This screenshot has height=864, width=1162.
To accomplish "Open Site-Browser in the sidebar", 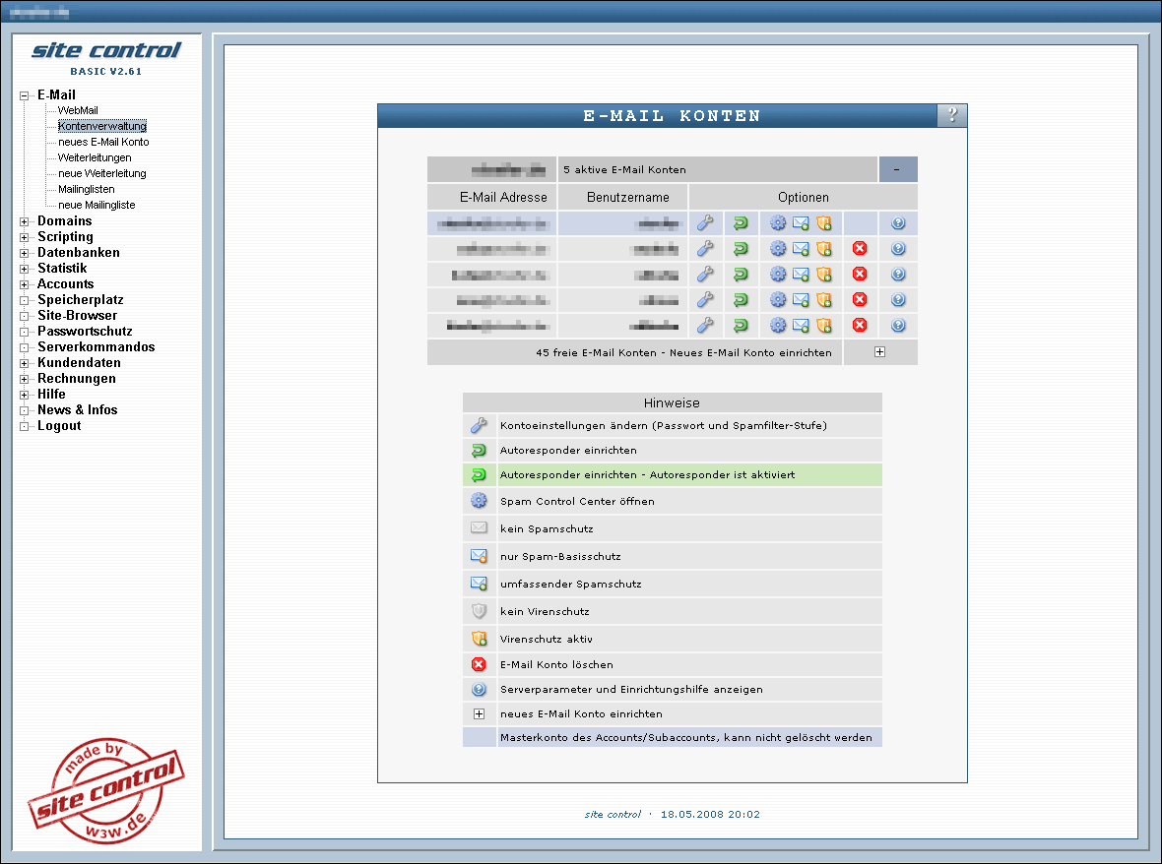I will (77, 316).
